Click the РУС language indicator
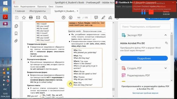The height and width of the screenshot is (99, 177). pyautogui.click(x=5, y=89)
